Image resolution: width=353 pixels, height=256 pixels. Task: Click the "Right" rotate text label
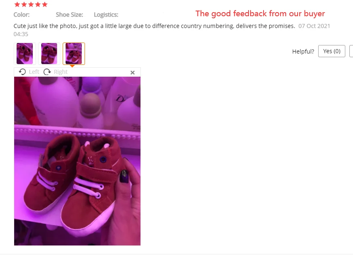click(x=61, y=72)
